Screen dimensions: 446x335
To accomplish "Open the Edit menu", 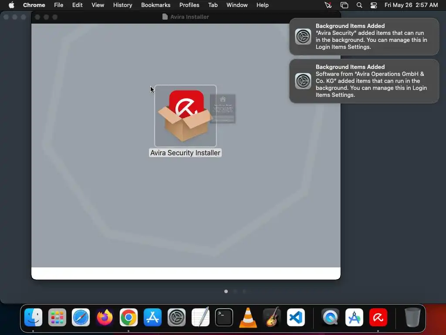I will point(78,5).
